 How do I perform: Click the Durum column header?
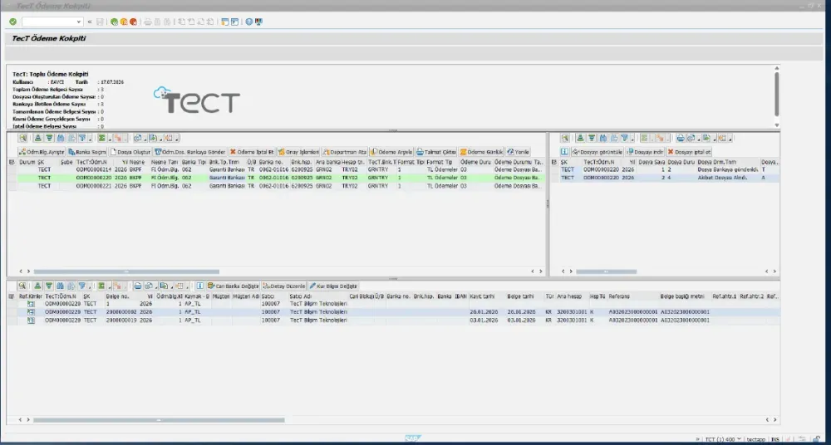27,162
